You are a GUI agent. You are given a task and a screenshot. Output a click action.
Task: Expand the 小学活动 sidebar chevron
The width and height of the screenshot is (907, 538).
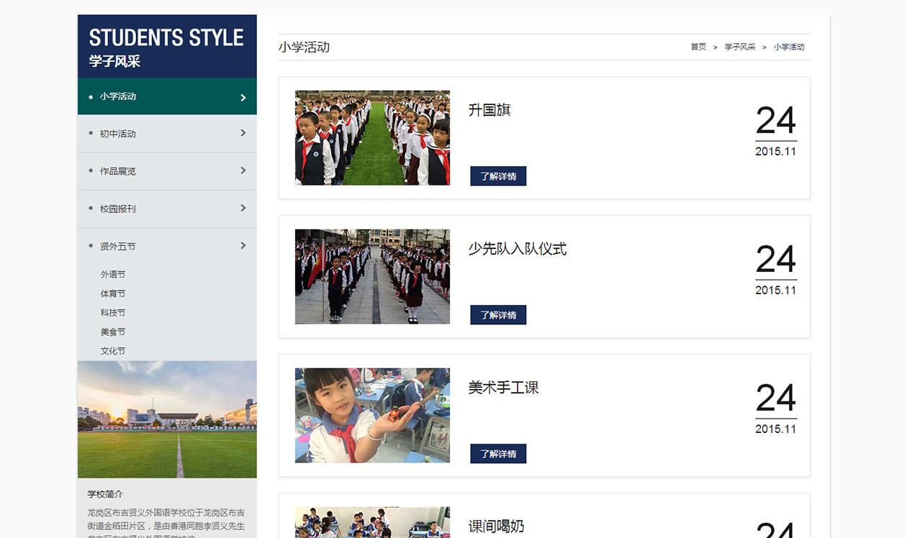click(x=243, y=98)
